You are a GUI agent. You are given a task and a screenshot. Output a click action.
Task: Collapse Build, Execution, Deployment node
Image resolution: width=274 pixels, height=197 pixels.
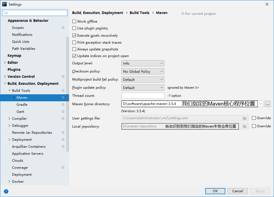pos(5,83)
